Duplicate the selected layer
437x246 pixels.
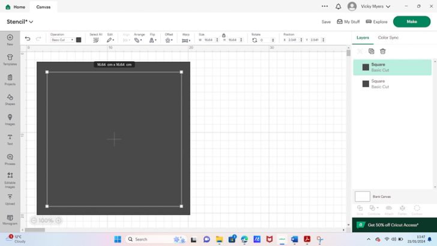(x=372, y=52)
